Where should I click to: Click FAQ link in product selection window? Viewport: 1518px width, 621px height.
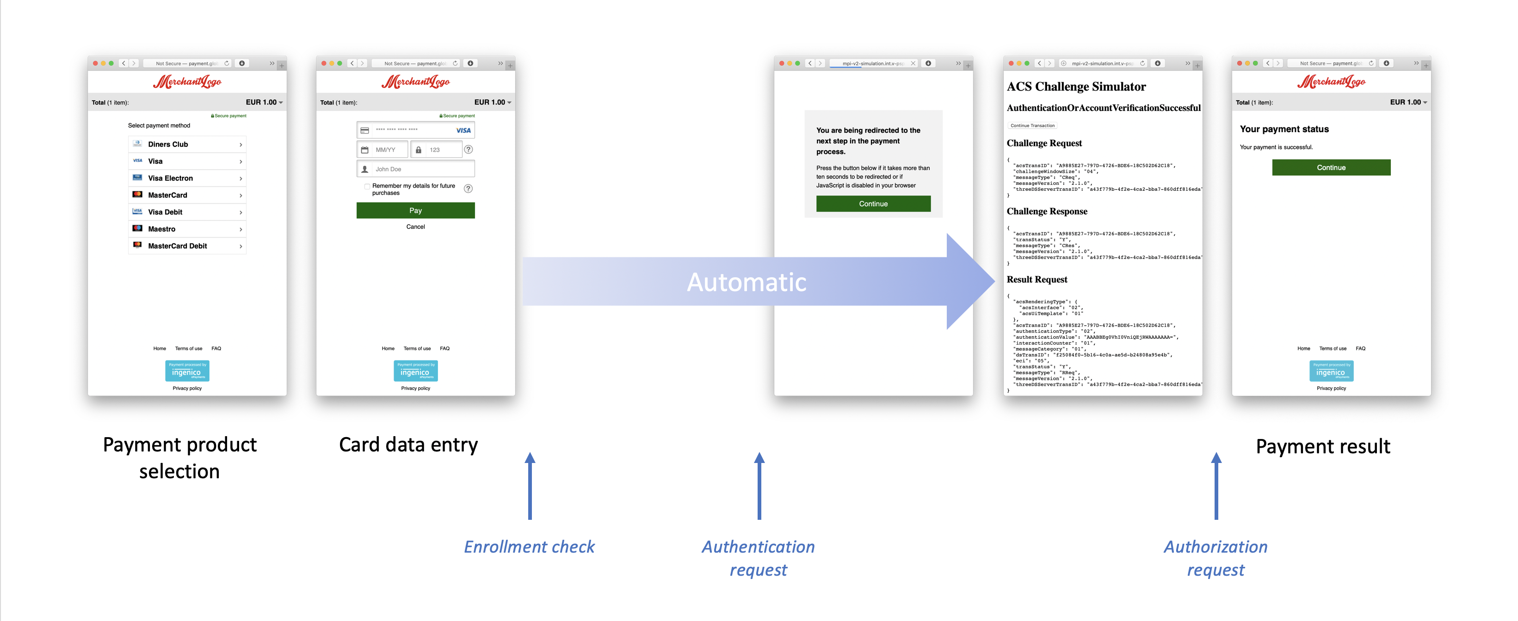click(216, 348)
